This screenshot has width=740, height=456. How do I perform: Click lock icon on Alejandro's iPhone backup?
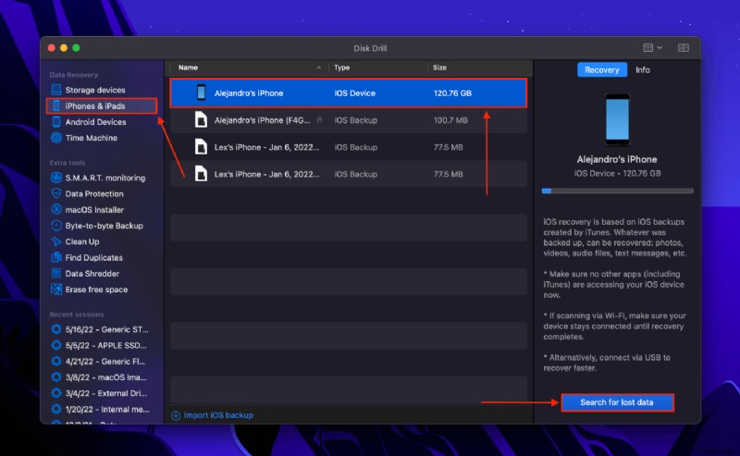pos(319,120)
